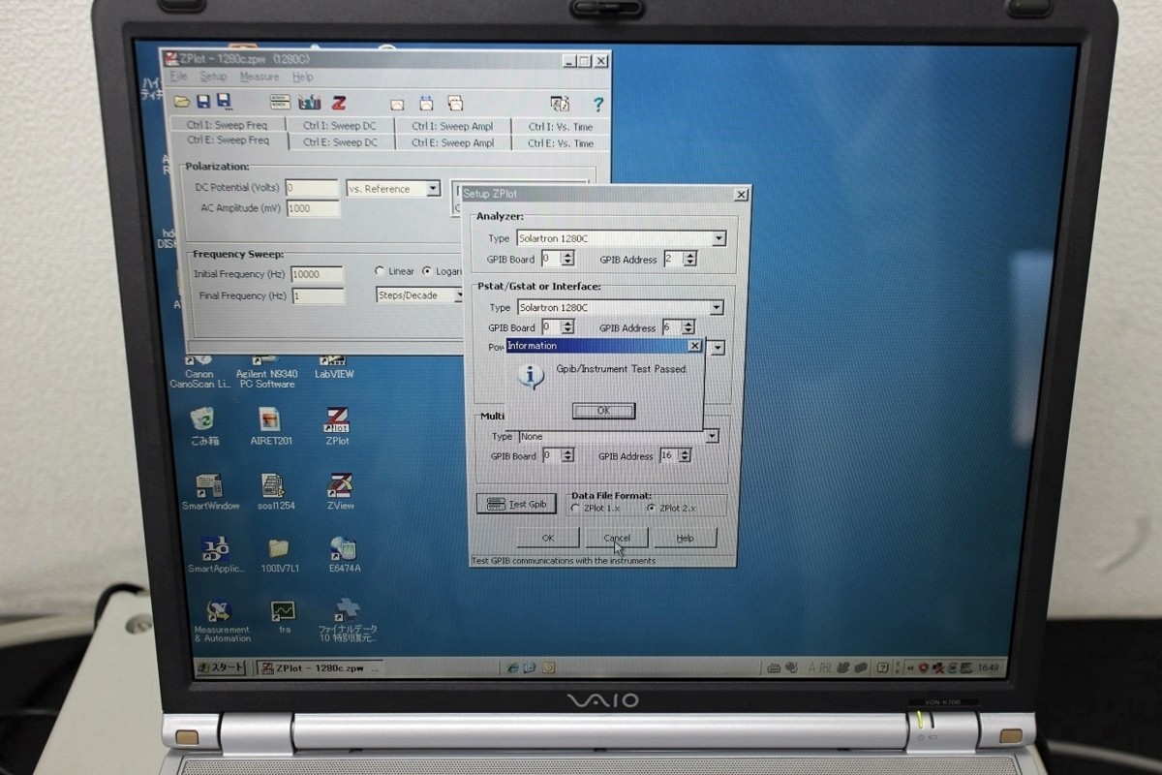Click the Test Gpib button
Image resolution: width=1162 pixels, height=775 pixels.
coord(516,504)
